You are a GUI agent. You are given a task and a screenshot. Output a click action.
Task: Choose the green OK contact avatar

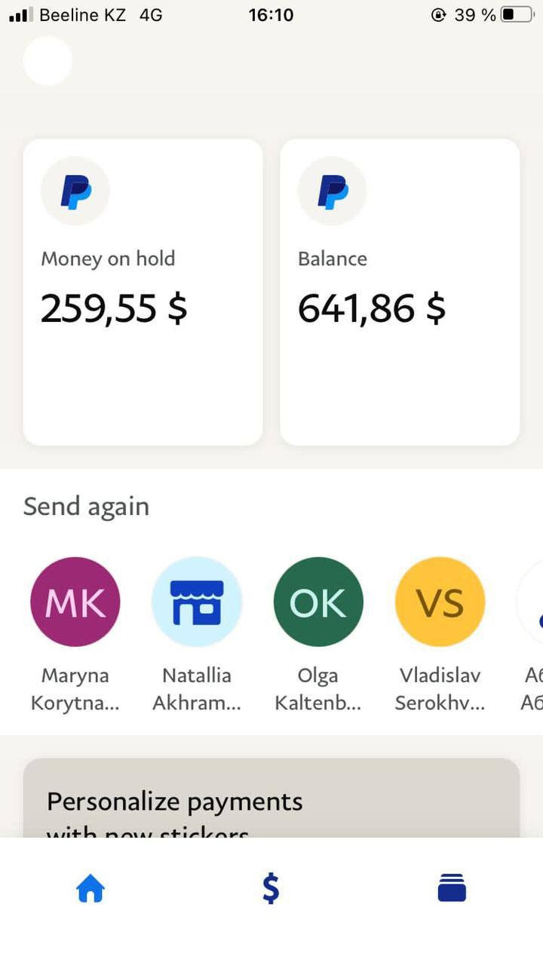tap(318, 602)
